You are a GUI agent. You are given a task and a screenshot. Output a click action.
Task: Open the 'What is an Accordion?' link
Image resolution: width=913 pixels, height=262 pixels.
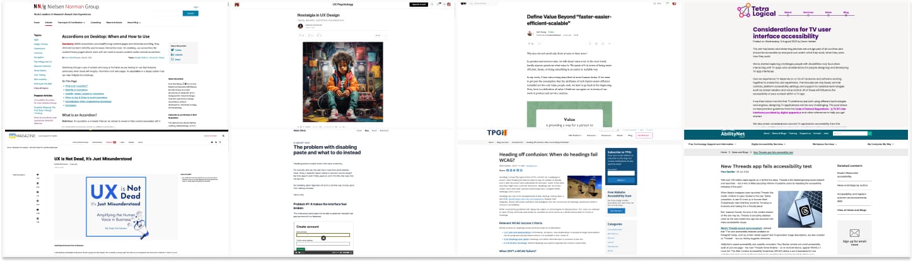tap(76, 86)
